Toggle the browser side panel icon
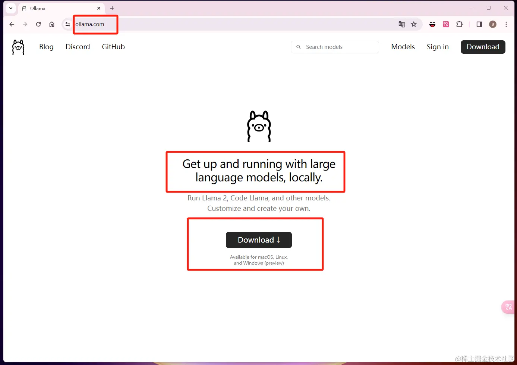The width and height of the screenshot is (517, 365). (x=479, y=24)
